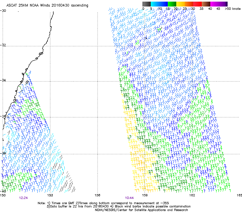
Task: Click the '45' legend tick label
Action: (218, 8)
